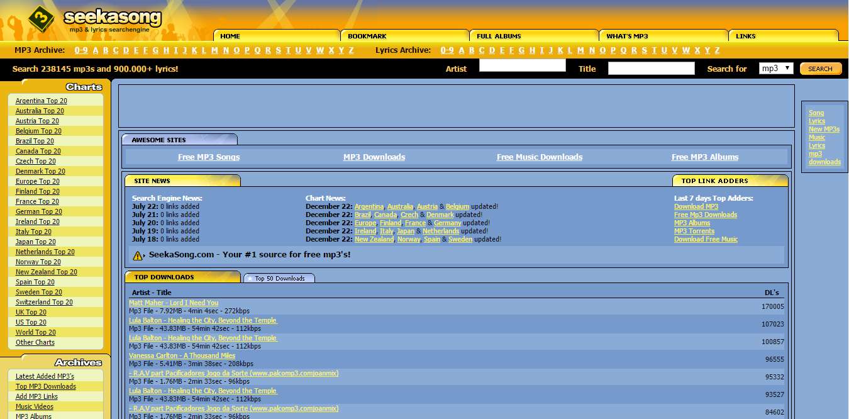Open the Download Free Music link
Viewport: 849px width, 419px height.
click(706, 239)
